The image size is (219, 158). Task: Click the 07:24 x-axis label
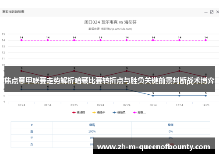(127, 105)
